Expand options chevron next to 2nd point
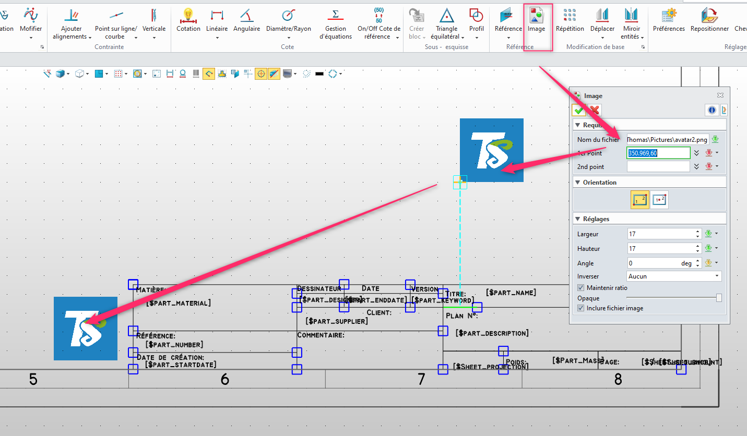Image resolution: width=747 pixels, height=436 pixels. pyautogui.click(x=696, y=166)
